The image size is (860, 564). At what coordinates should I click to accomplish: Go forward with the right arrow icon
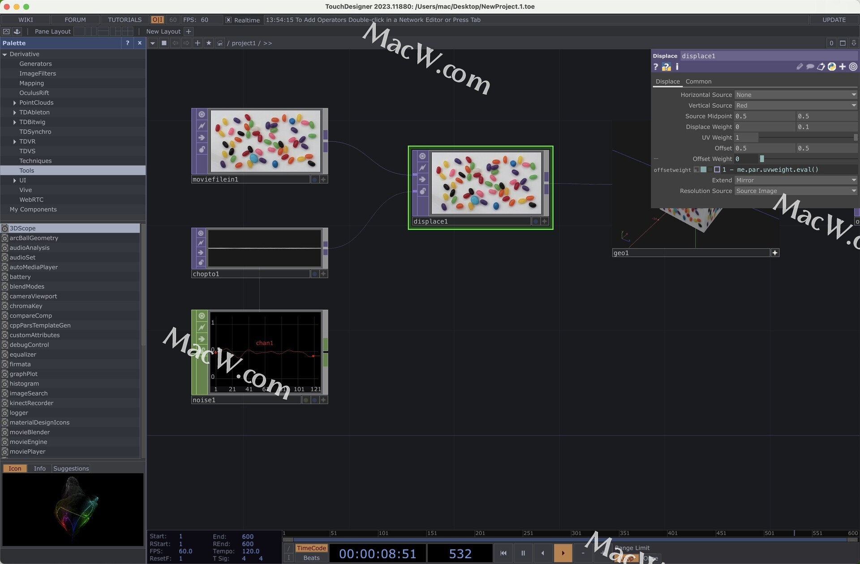click(x=186, y=43)
